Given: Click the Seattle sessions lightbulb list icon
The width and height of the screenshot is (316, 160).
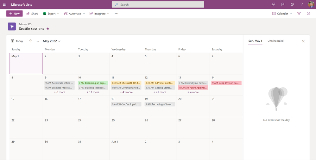Looking at the screenshot, I should (12, 27).
